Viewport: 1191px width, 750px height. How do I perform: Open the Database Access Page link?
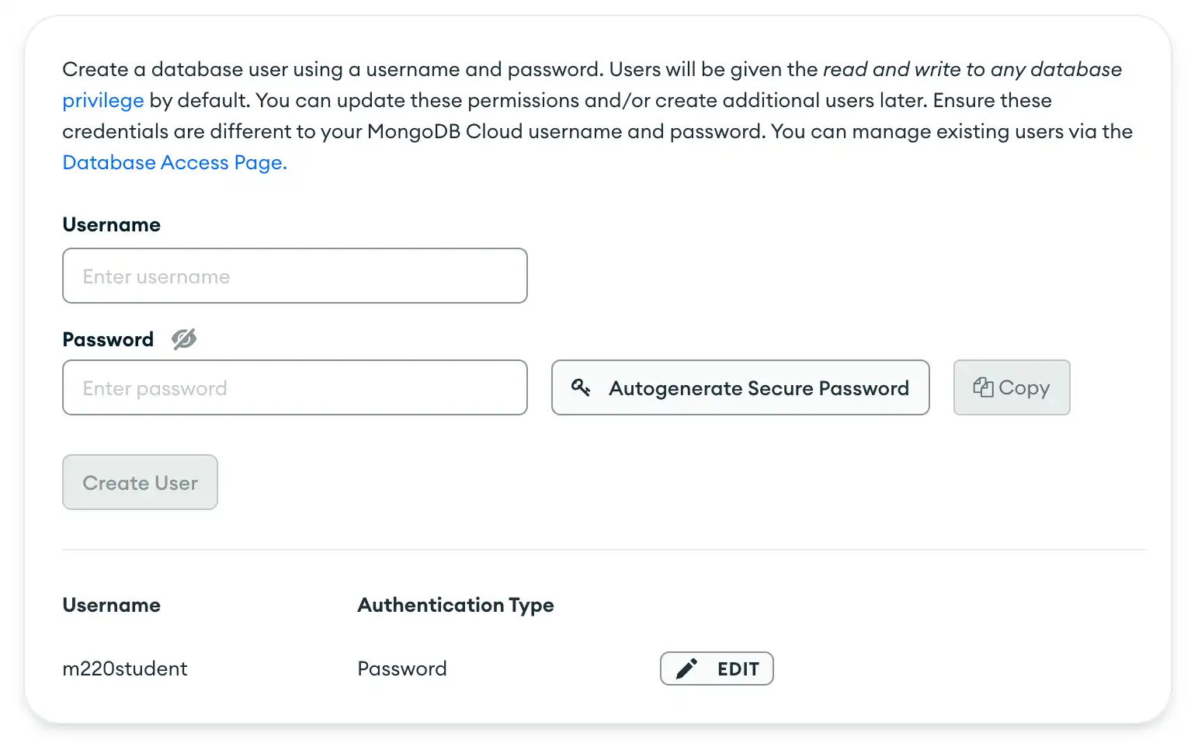pyautogui.click(x=175, y=163)
